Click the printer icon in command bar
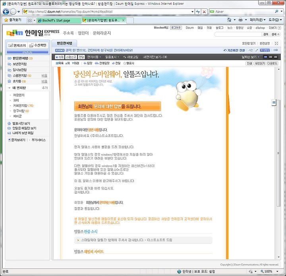The image size is (286, 276). point(241,20)
